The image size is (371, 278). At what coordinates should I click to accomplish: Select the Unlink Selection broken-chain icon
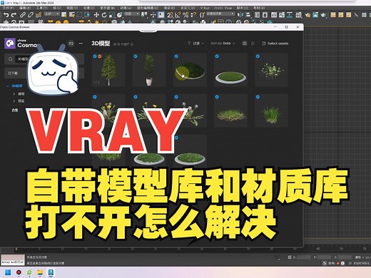click(30, 15)
